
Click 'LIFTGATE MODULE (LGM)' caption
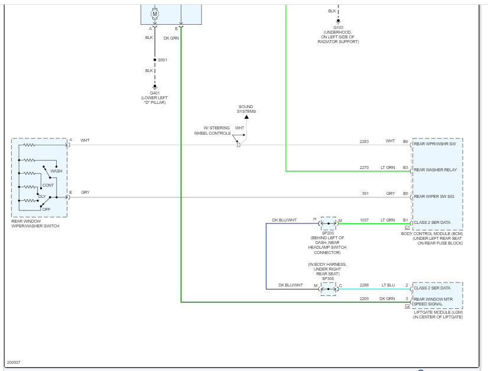click(438, 312)
